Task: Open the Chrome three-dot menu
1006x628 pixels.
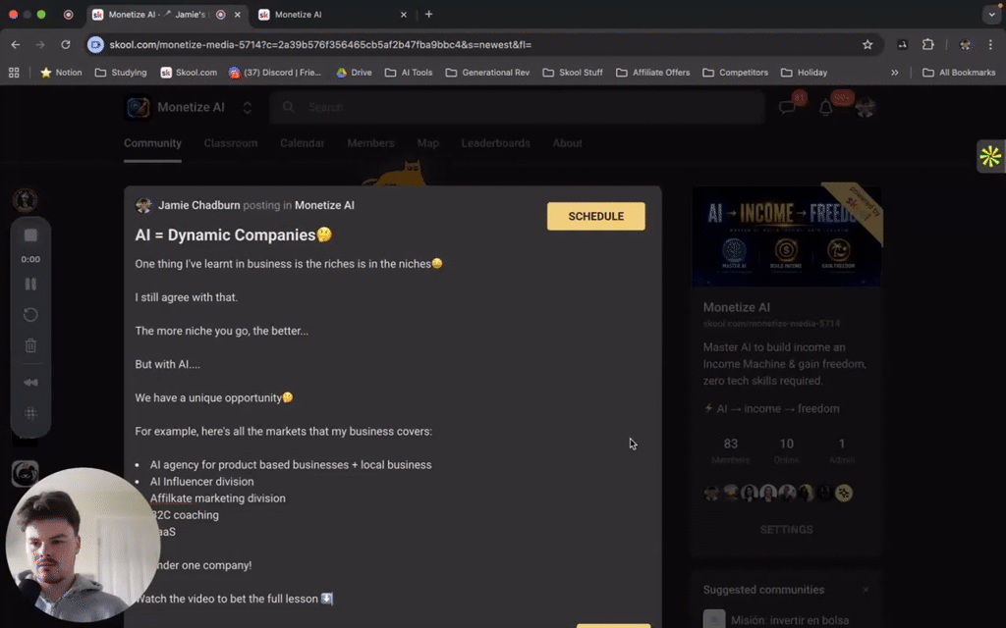Action: click(990, 44)
